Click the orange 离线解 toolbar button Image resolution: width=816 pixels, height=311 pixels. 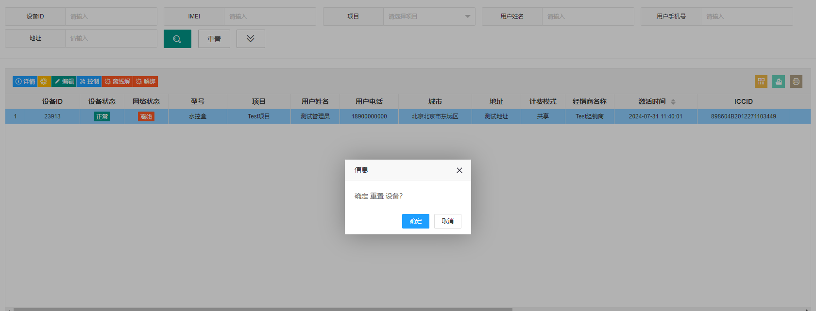click(118, 82)
